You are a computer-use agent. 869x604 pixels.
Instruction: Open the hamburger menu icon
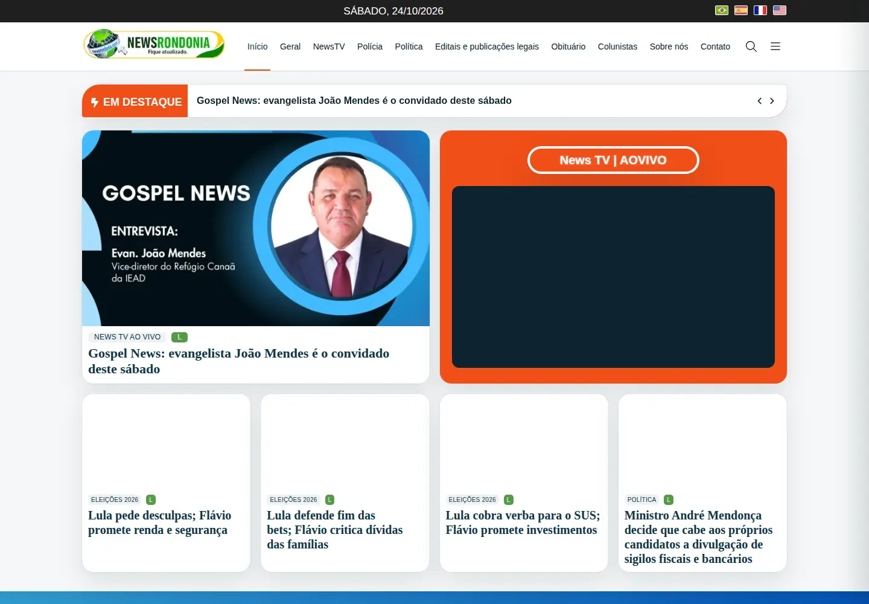[775, 47]
